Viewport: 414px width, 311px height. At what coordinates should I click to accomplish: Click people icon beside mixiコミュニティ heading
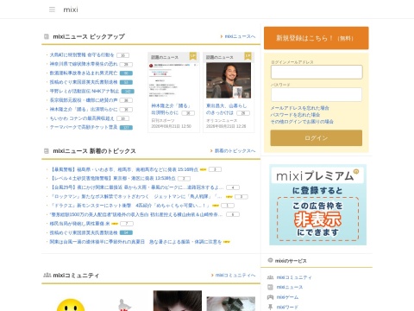point(47,275)
